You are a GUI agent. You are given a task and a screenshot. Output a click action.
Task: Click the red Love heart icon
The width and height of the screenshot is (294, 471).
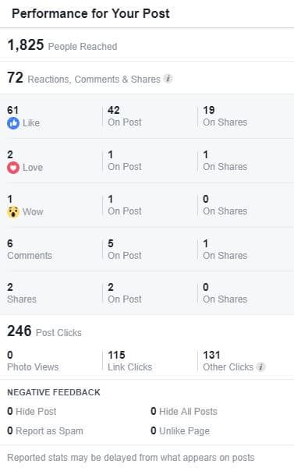pos(13,168)
